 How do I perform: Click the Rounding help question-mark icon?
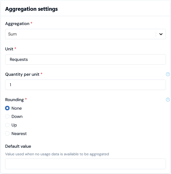pos(168,100)
